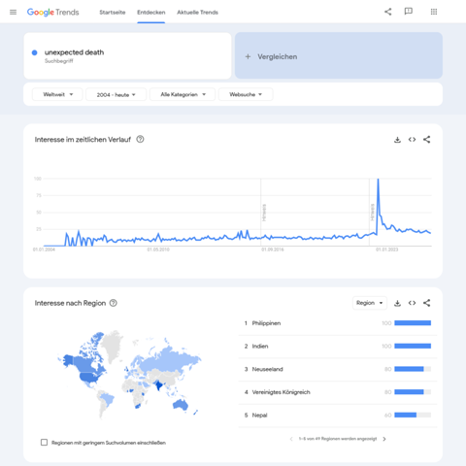
Task: Download the interest over time chart CSV
Action: tap(397, 140)
